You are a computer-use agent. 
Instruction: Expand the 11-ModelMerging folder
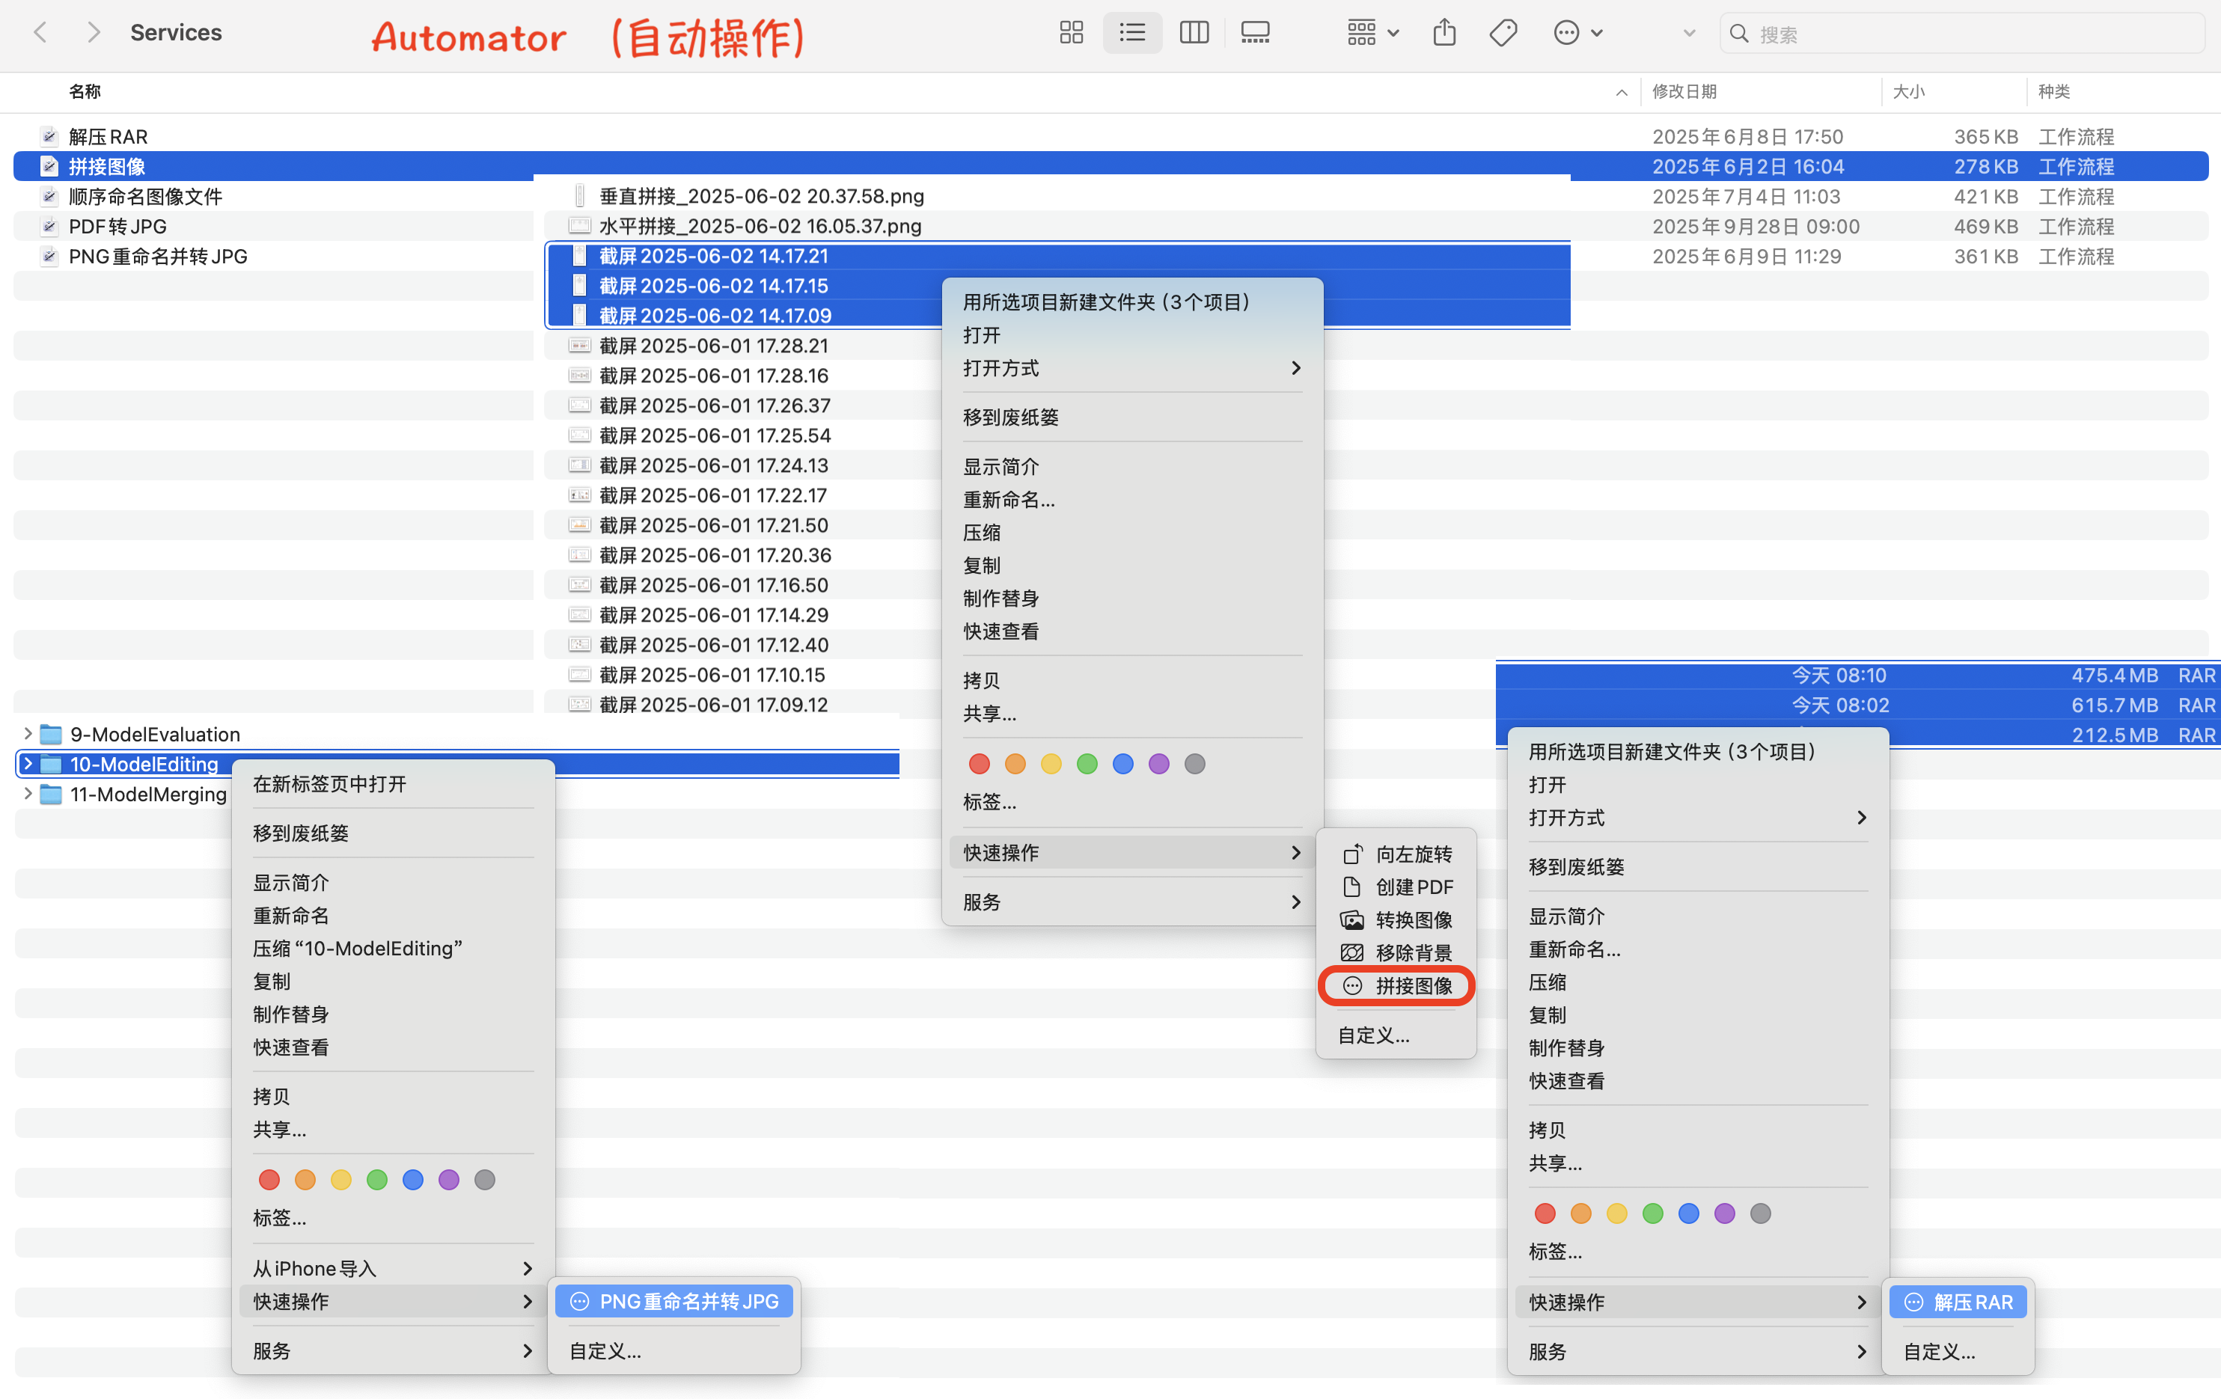(28, 794)
